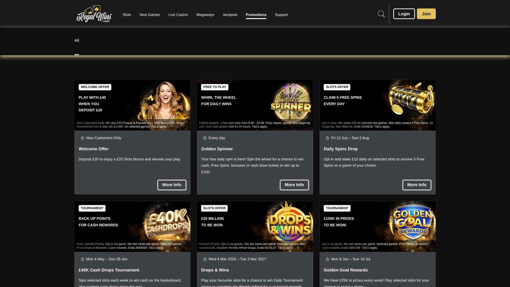This screenshot has height=287, width=510.
Task: Click clock icon beside Mon 8 Jun – Sun 19 Jul
Action: (327, 259)
